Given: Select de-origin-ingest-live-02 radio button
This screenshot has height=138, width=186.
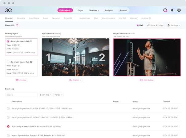Looking at the screenshot, I should coord(8,62).
